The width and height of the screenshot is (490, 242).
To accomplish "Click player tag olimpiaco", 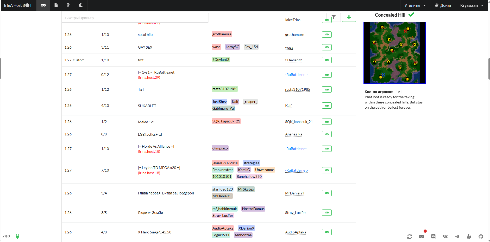I will 220,148.
